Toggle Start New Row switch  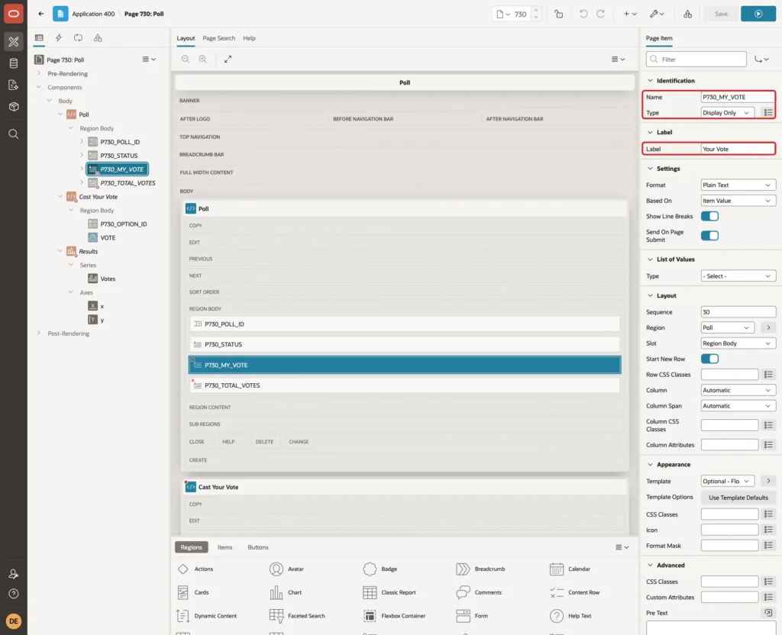tap(709, 359)
